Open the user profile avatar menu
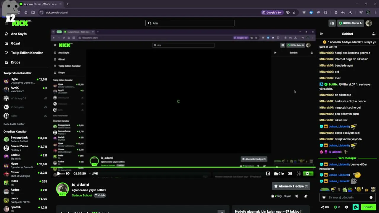The height and width of the screenshot is (213, 379). 369,23
